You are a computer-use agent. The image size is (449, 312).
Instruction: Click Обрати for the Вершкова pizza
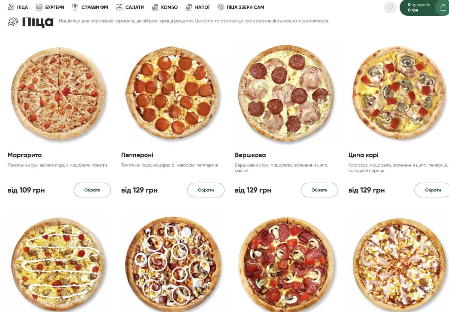tap(319, 190)
